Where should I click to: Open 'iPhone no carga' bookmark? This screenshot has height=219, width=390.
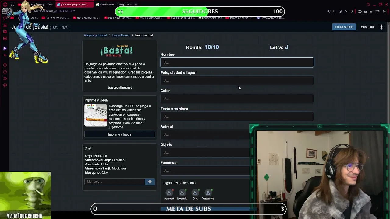pyautogui.click(x=239, y=18)
